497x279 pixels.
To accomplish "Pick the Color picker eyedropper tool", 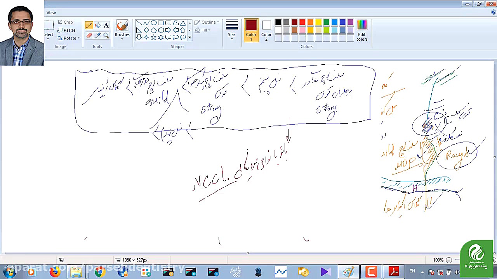I will (x=97, y=35).
